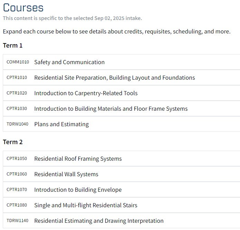Open Introduction to Carpentry-Related Tools details
240x230 pixels.
pyautogui.click(x=121, y=93)
